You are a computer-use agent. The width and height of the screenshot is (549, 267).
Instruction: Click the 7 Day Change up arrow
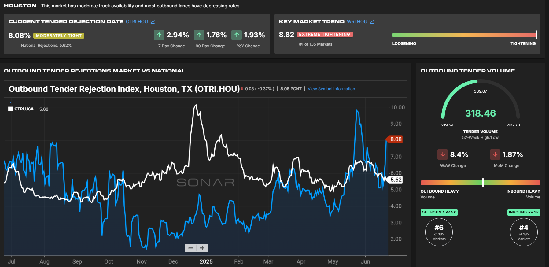[x=159, y=35]
